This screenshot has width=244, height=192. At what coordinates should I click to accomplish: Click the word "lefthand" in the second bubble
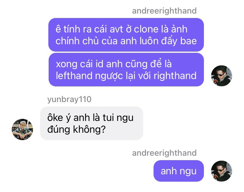(x=74, y=76)
